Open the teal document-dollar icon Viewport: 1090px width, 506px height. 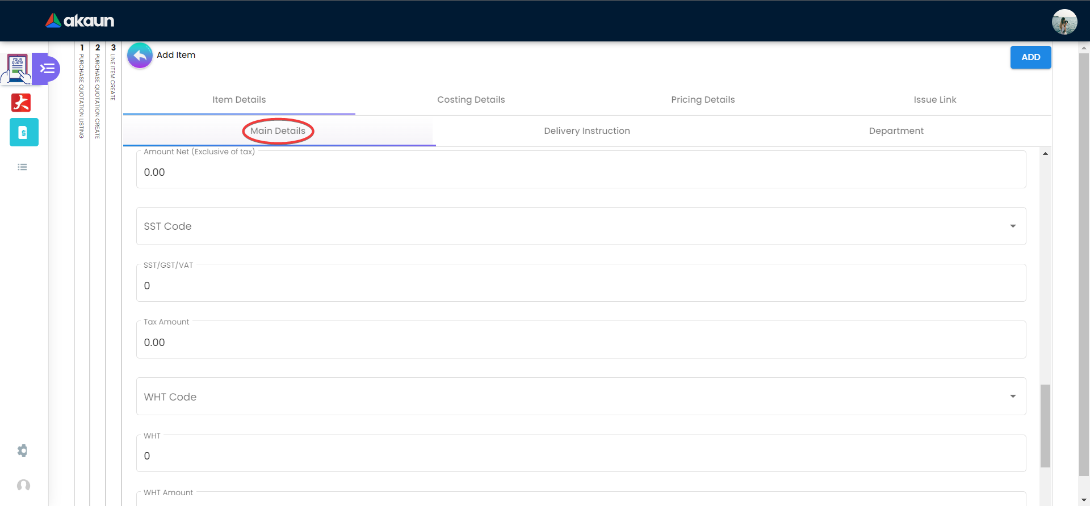pyautogui.click(x=24, y=132)
